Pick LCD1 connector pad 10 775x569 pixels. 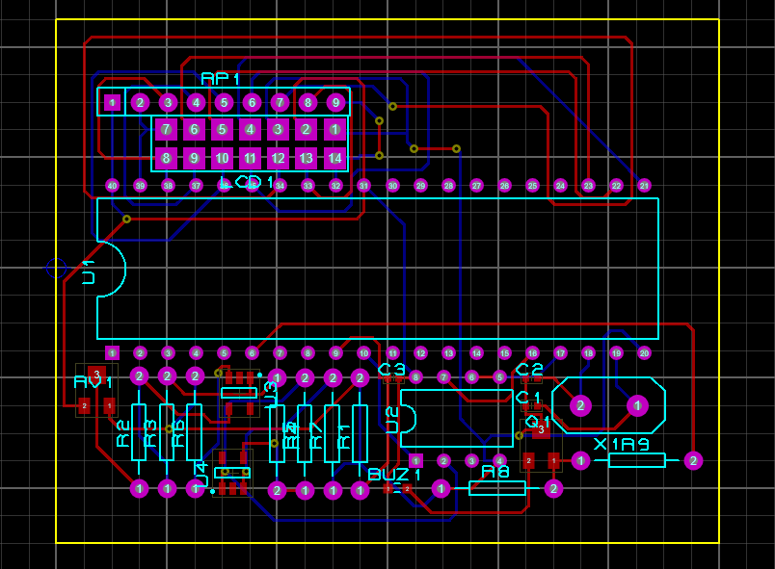point(222,159)
